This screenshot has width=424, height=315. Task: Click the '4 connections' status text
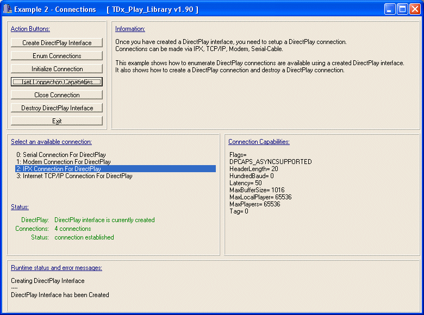(x=73, y=229)
